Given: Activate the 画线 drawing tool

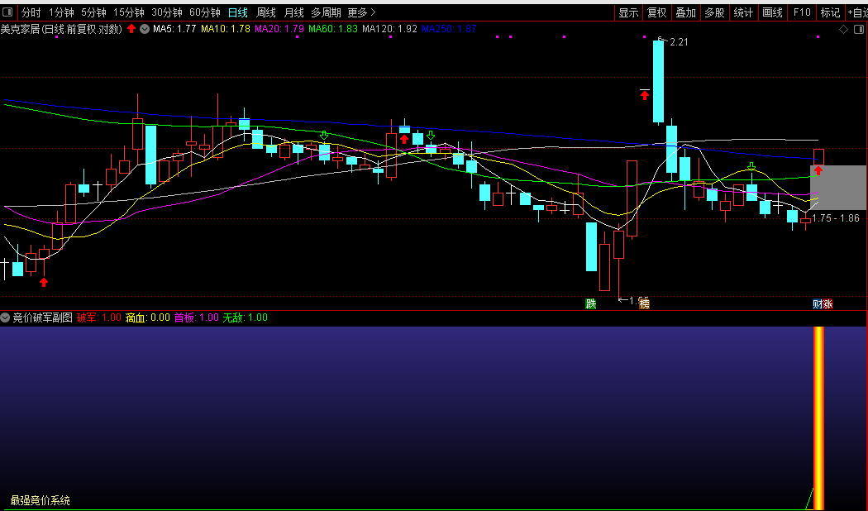Looking at the screenshot, I should click(772, 12).
